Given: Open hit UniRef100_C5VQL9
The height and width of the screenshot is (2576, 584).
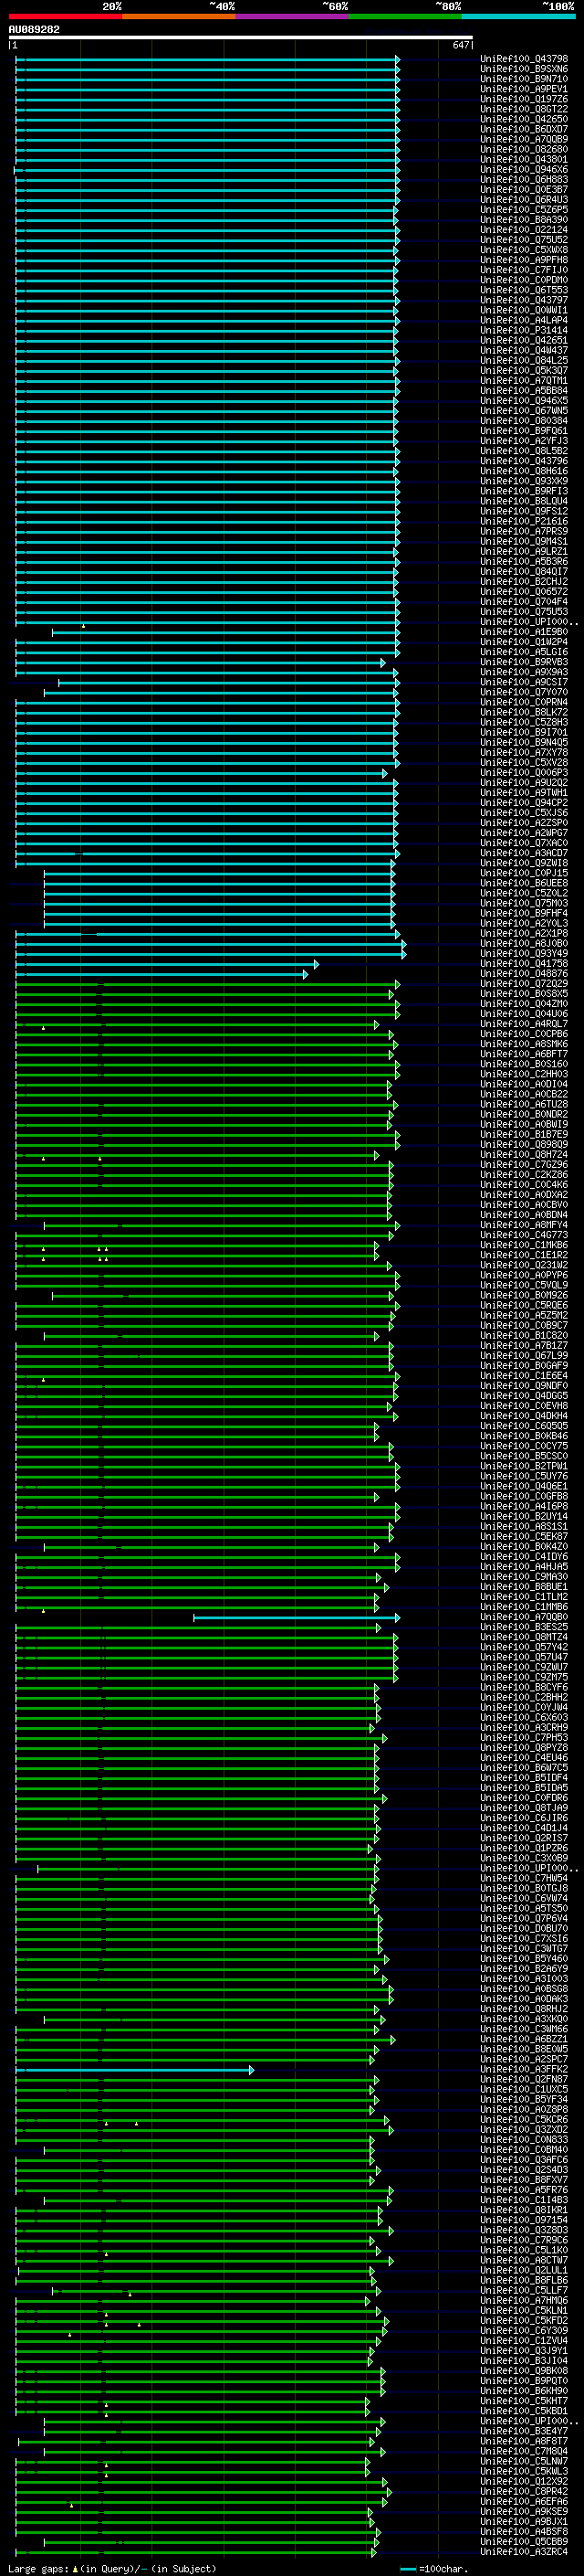Looking at the screenshot, I should (x=524, y=1285).
